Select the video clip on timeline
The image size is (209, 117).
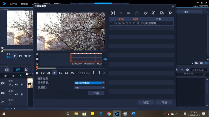click(x=30, y=83)
